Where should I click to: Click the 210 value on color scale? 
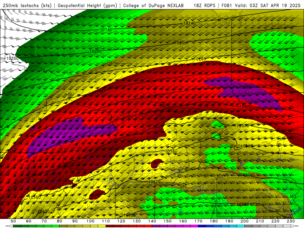tap(260, 221)
